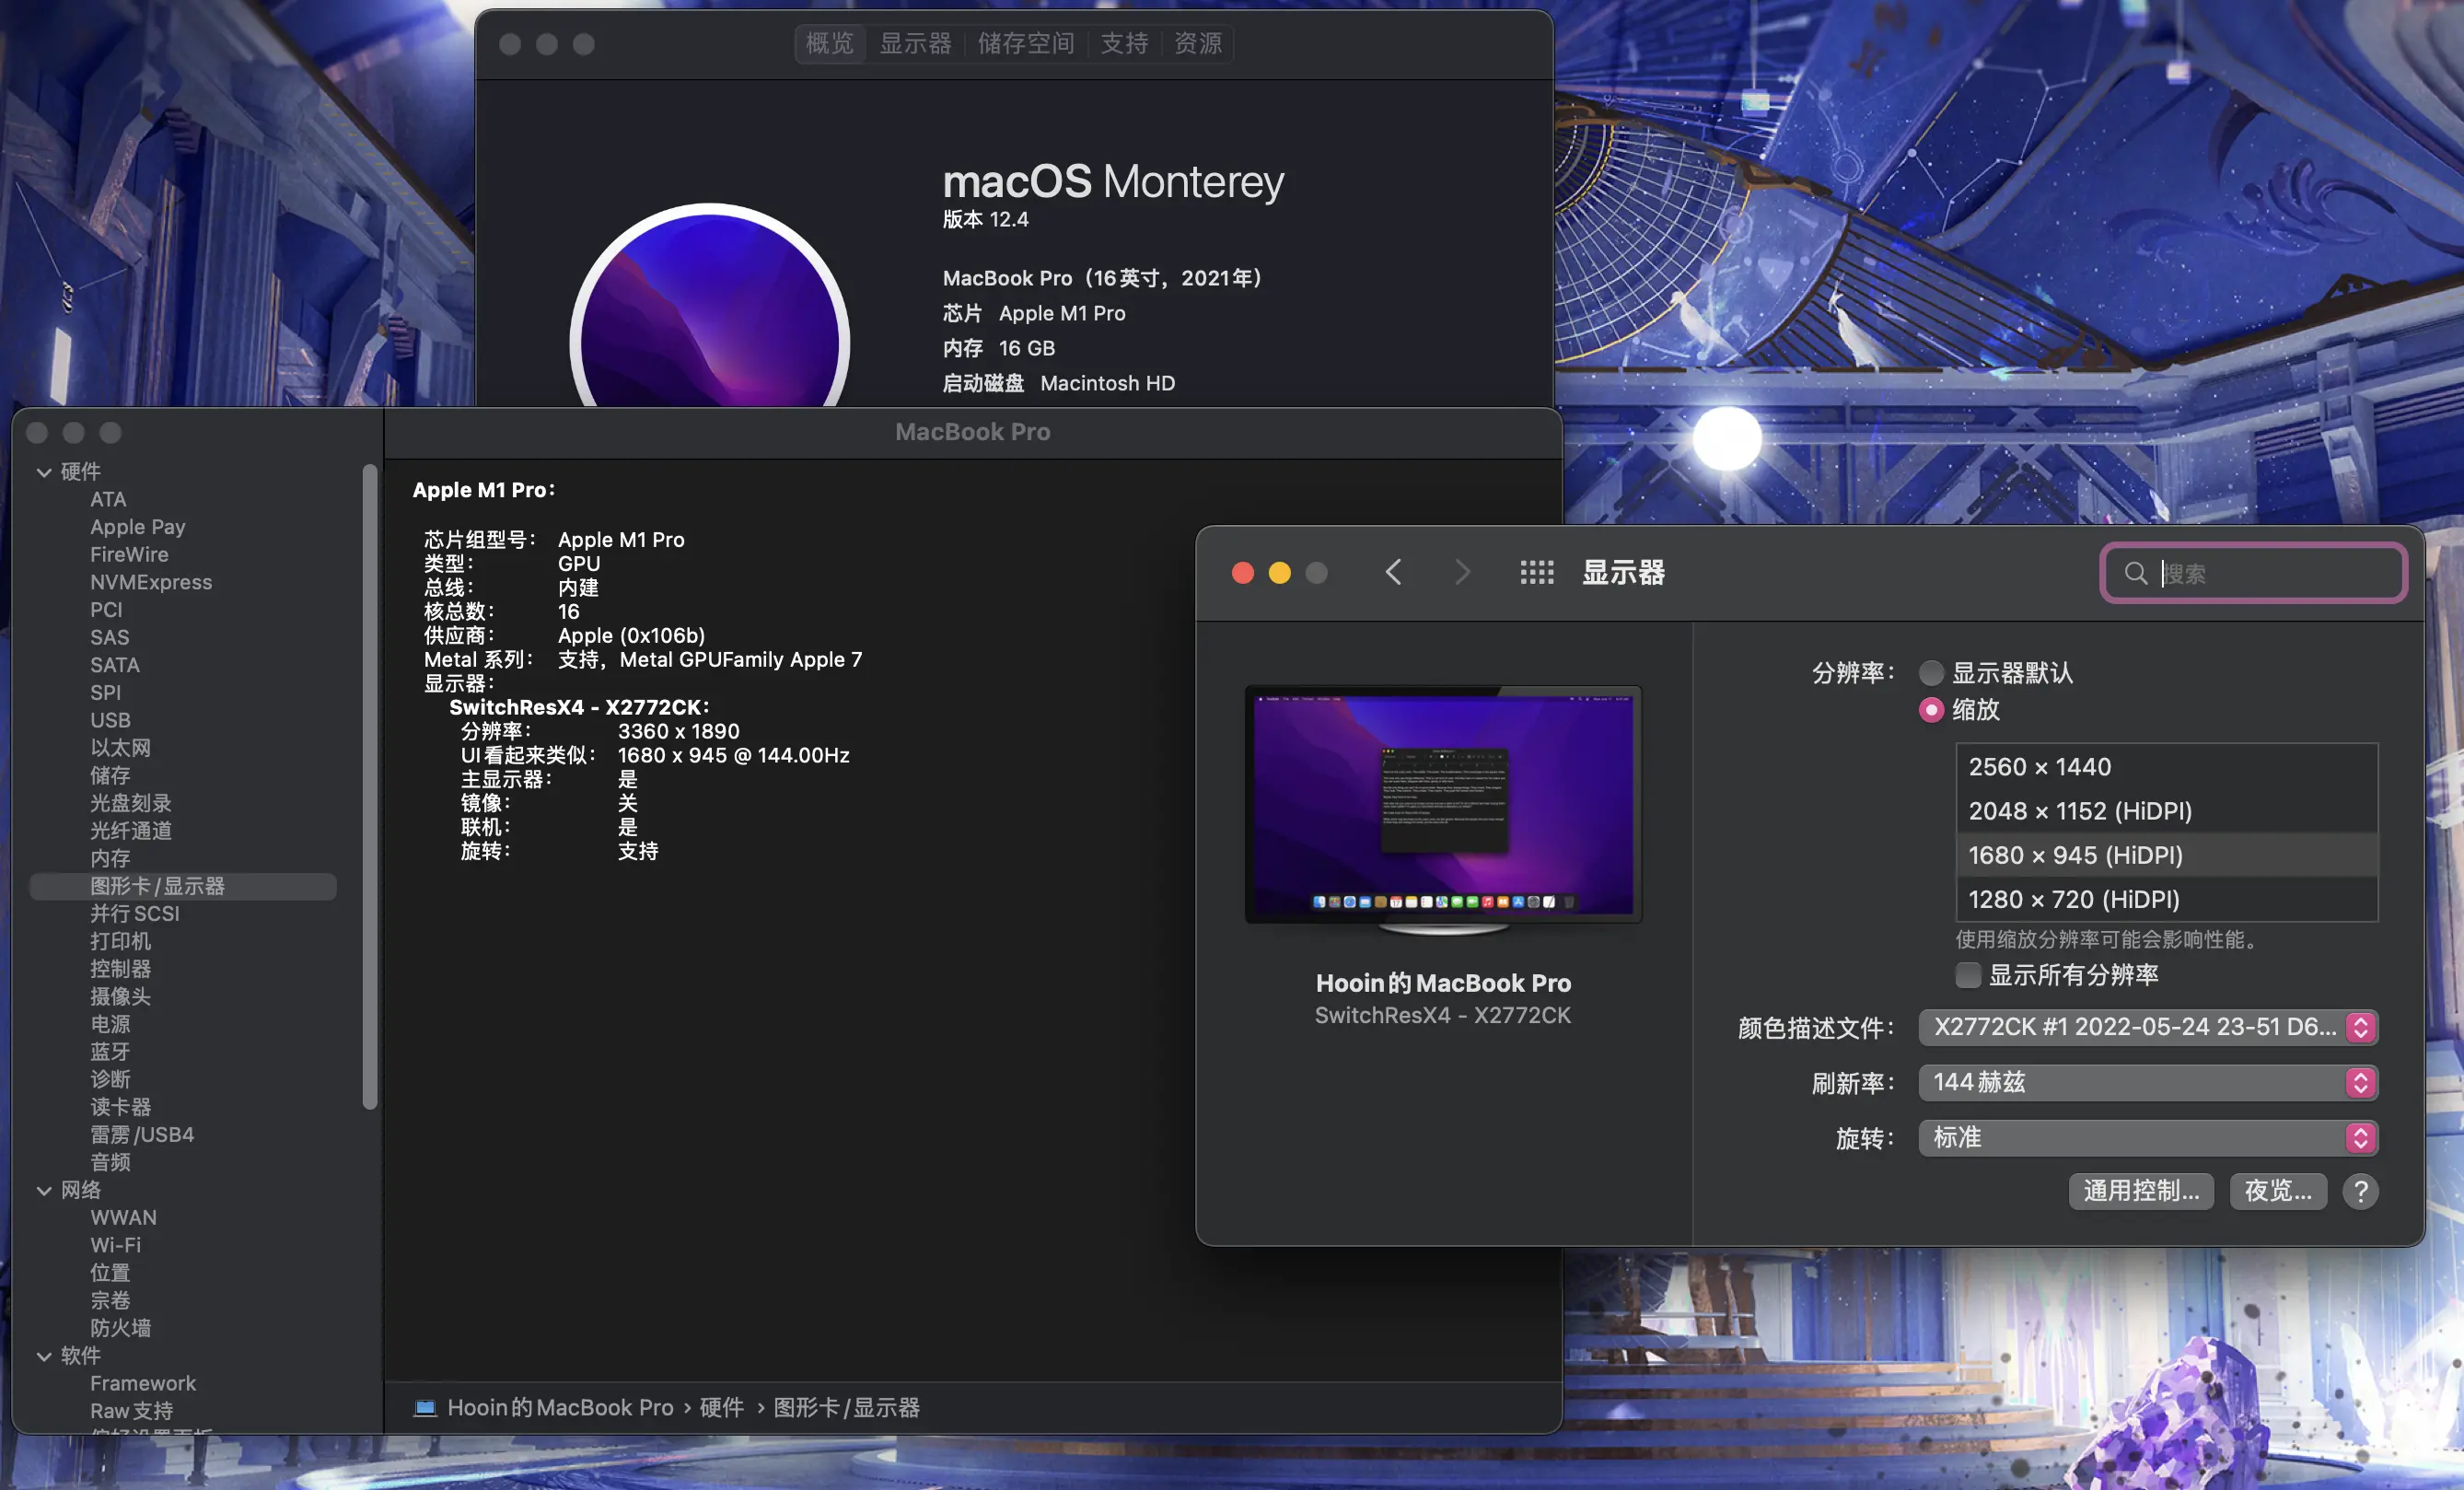
Task: Click the back arrow in Displays preferences
Action: point(1393,572)
